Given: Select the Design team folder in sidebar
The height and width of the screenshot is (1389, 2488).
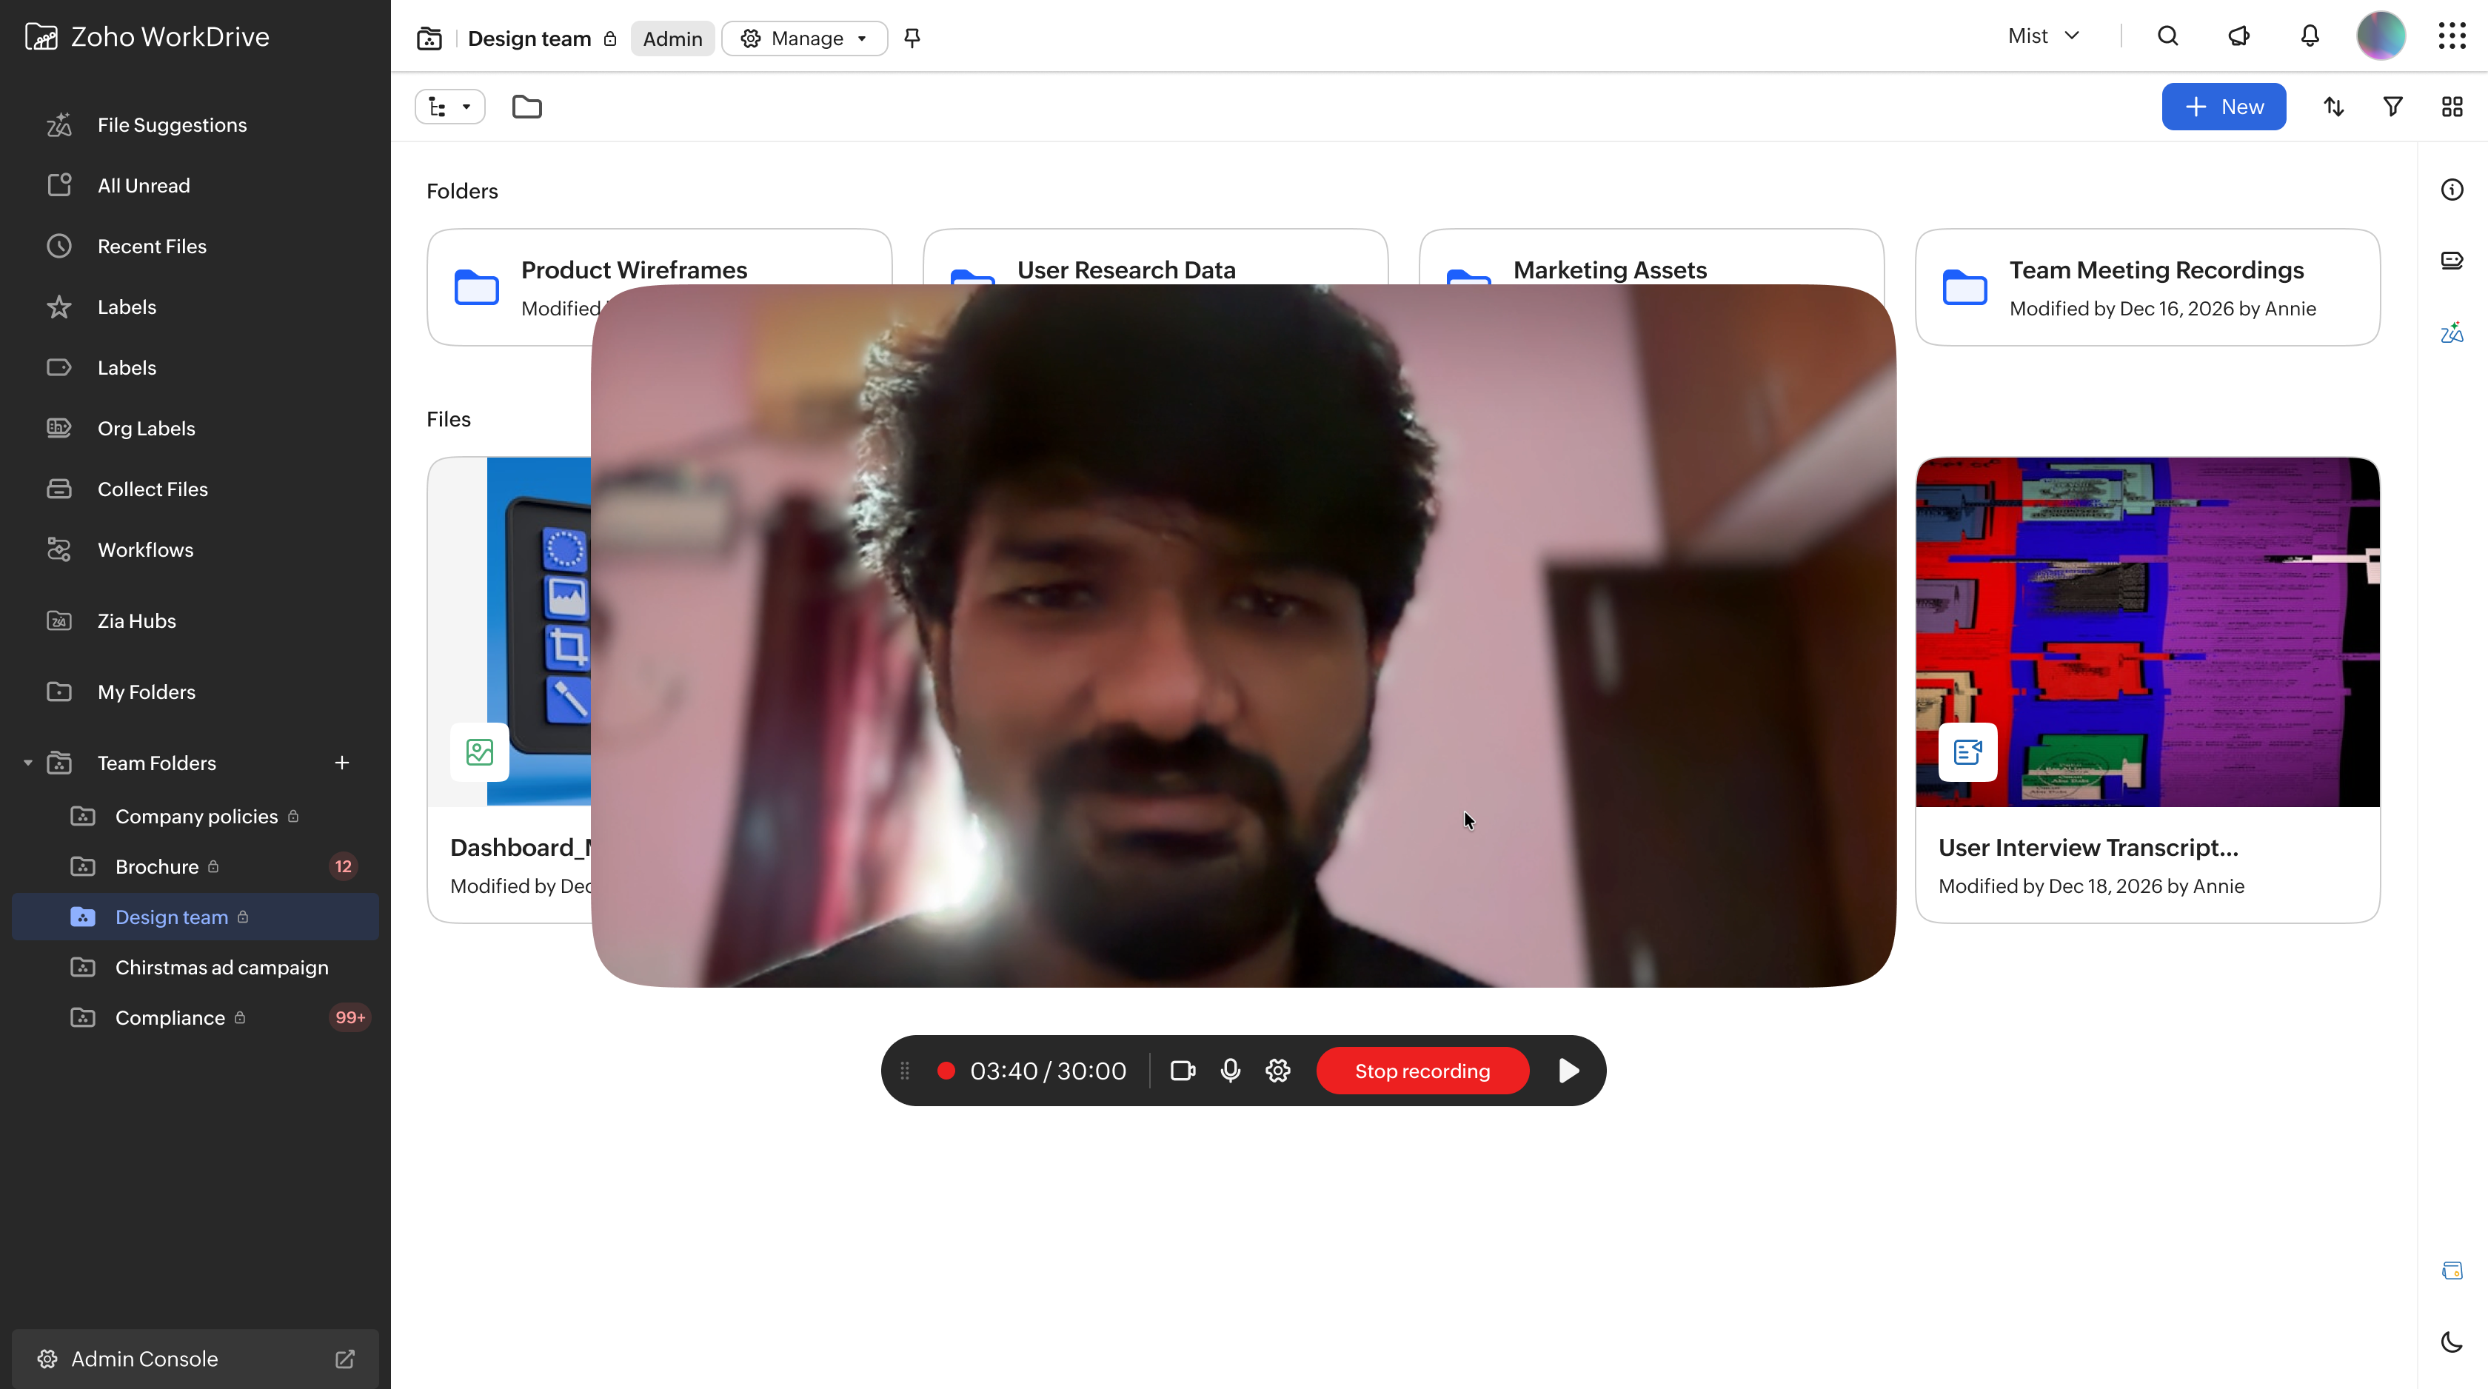Looking at the screenshot, I should pos(194,917).
